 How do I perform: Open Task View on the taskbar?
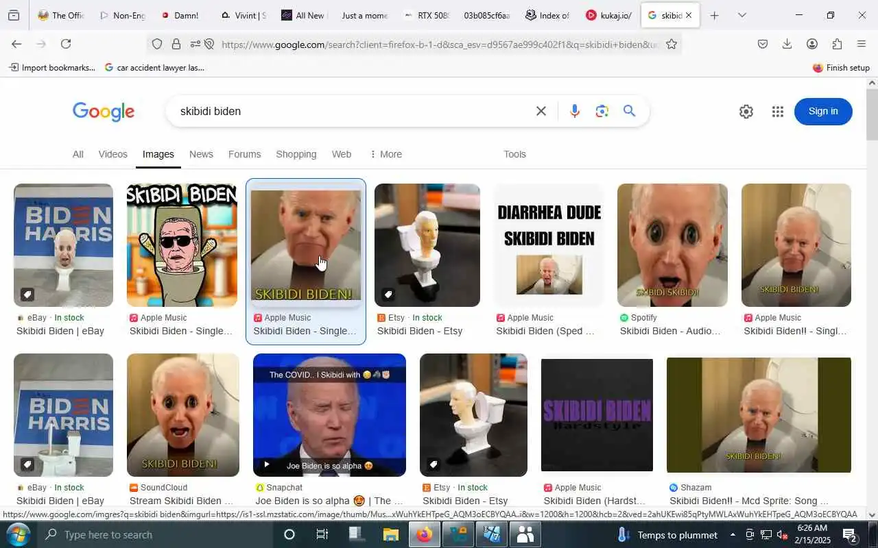pos(322,534)
